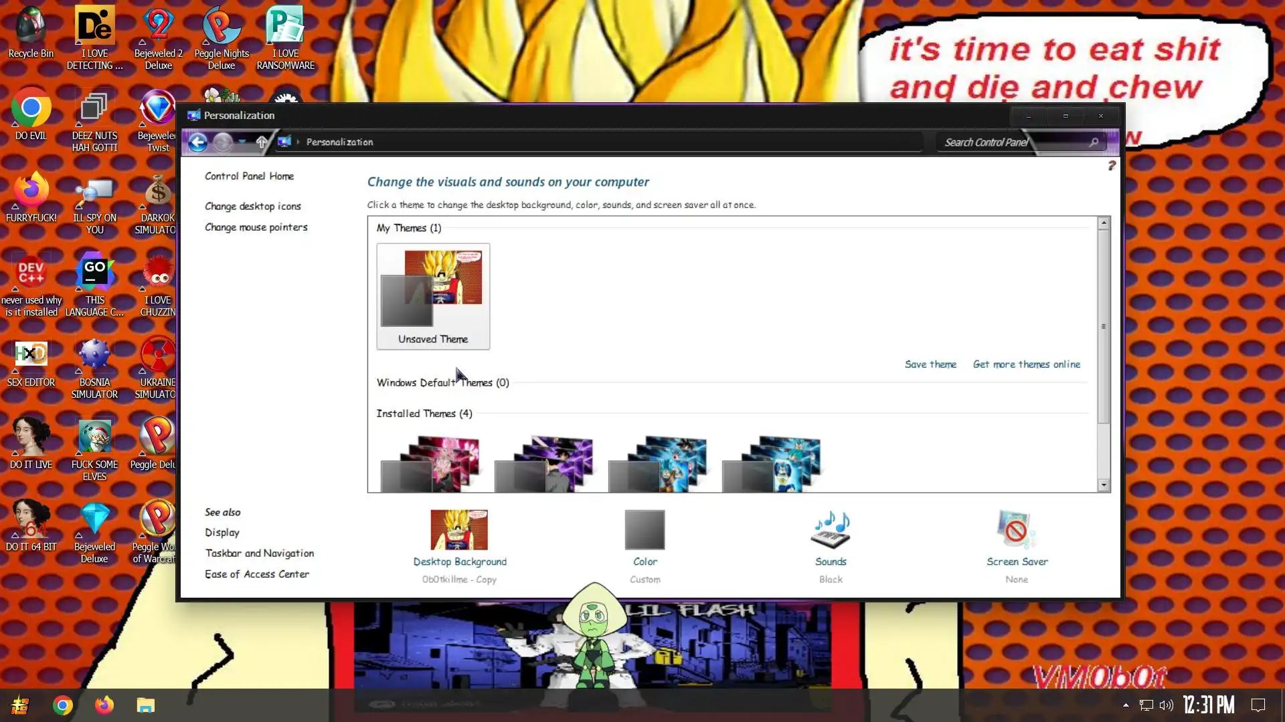Image resolution: width=1285 pixels, height=722 pixels.
Task: Open the taskbar volume speaker icon
Action: 1167,705
